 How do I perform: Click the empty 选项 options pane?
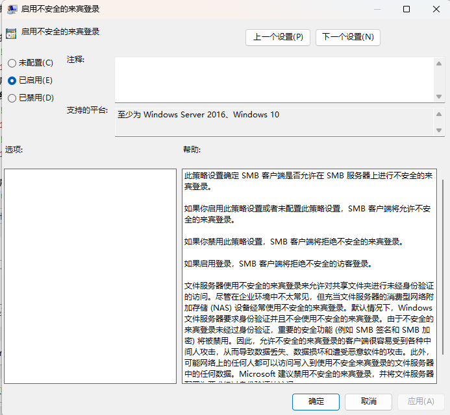[90, 276]
